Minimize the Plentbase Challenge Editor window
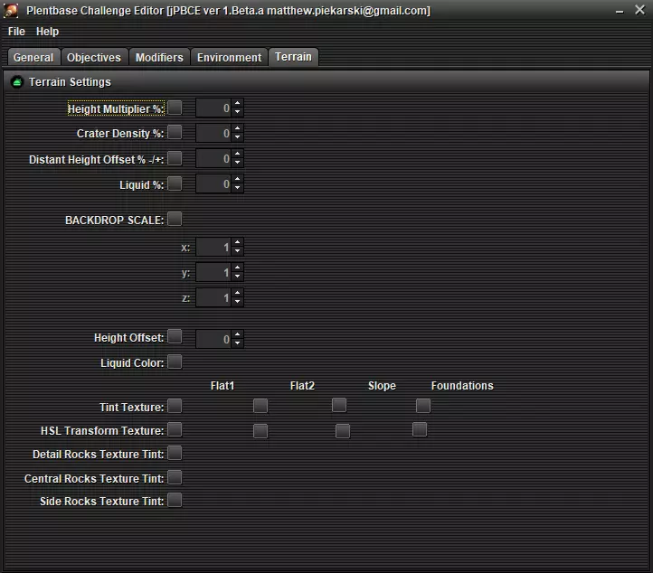 click(x=620, y=11)
